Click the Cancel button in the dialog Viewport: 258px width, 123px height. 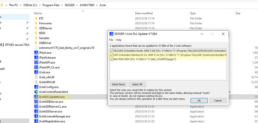tap(218, 101)
